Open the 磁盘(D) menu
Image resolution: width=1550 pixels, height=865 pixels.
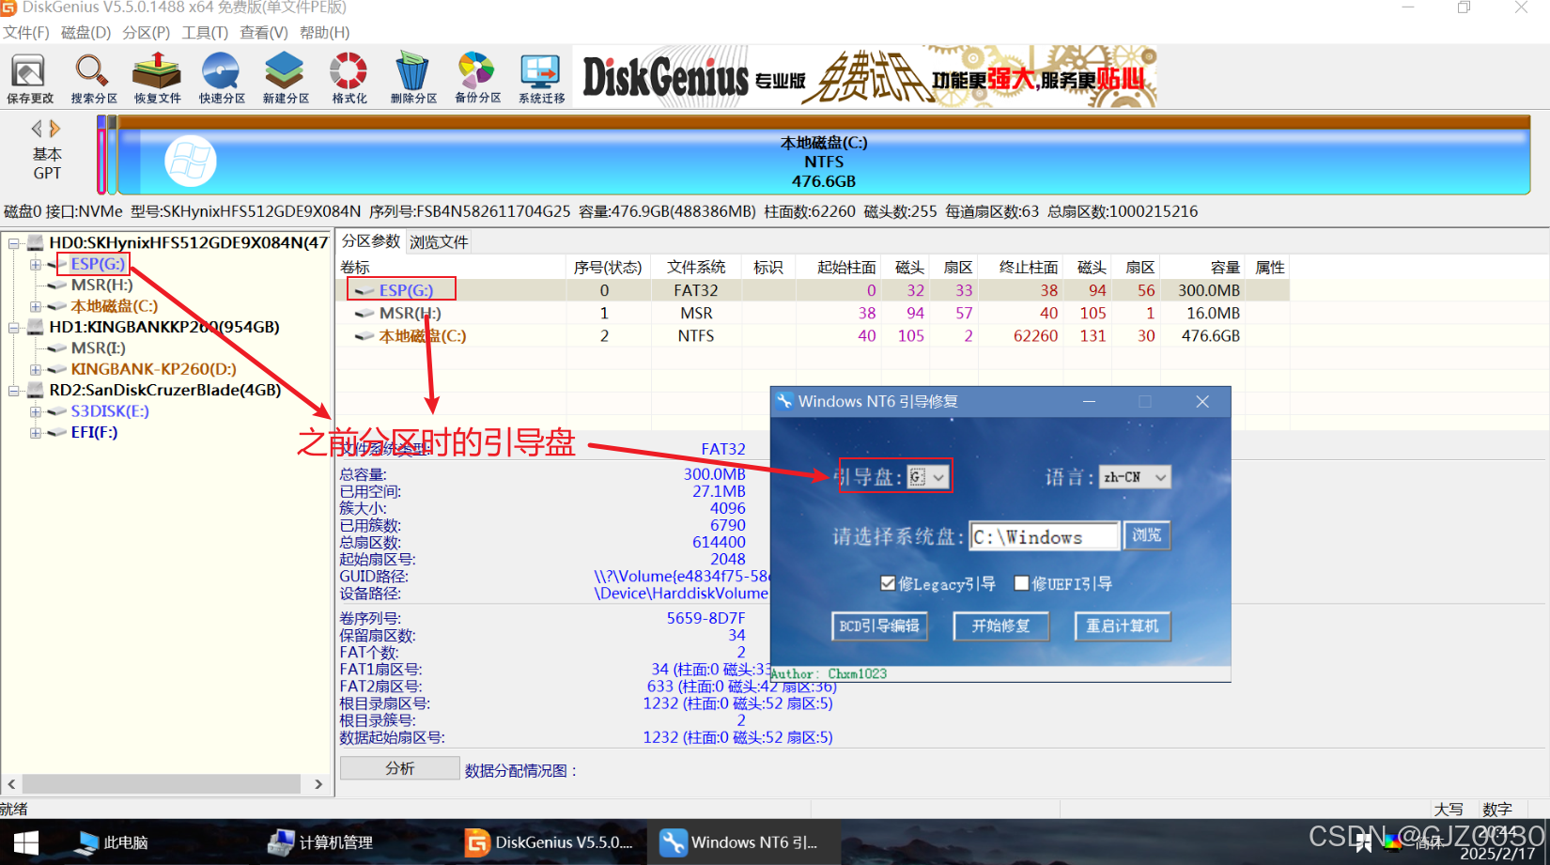click(85, 33)
